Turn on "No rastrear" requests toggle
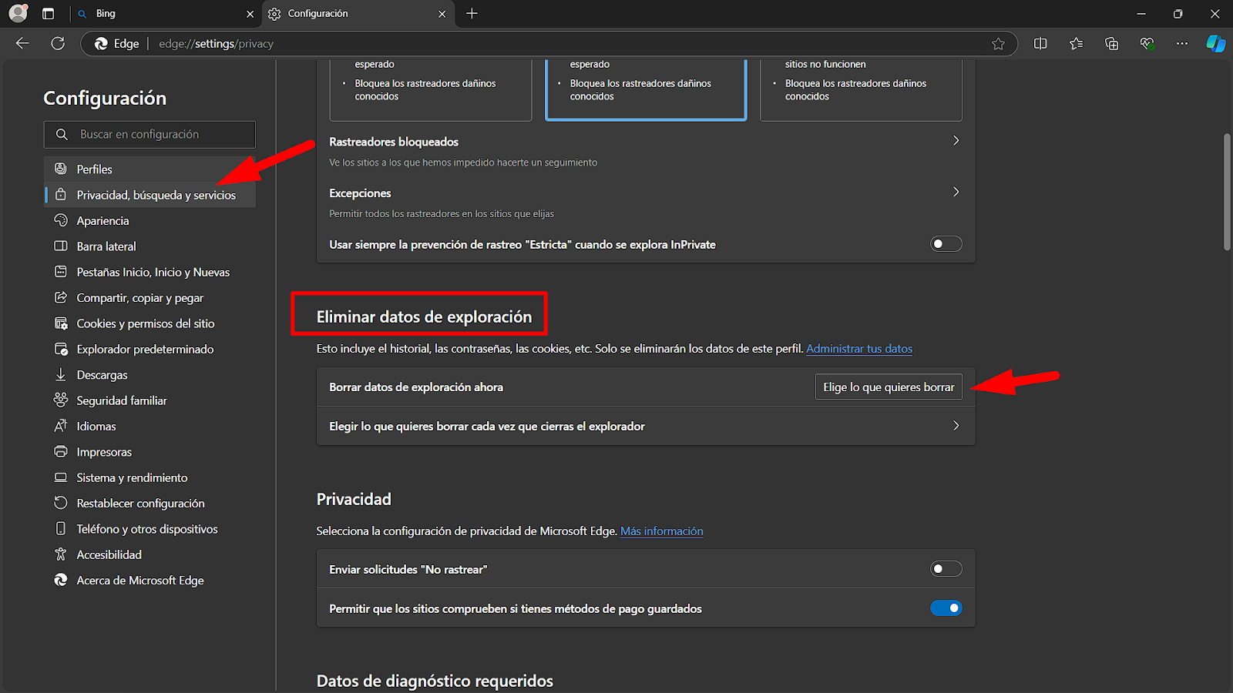1233x693 pixels. (946, 569)
